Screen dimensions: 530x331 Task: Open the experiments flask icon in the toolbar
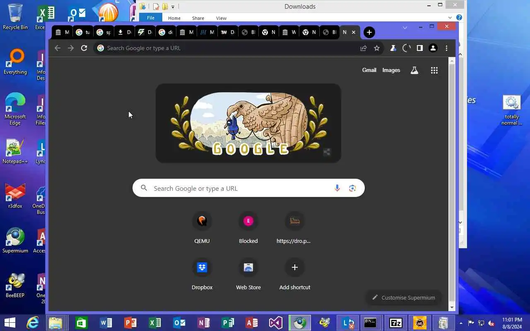tap(393, 48)
